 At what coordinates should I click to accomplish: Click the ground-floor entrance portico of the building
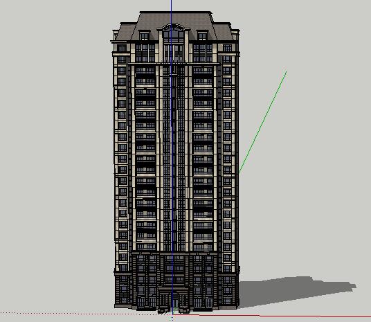(x=174, y=300)
